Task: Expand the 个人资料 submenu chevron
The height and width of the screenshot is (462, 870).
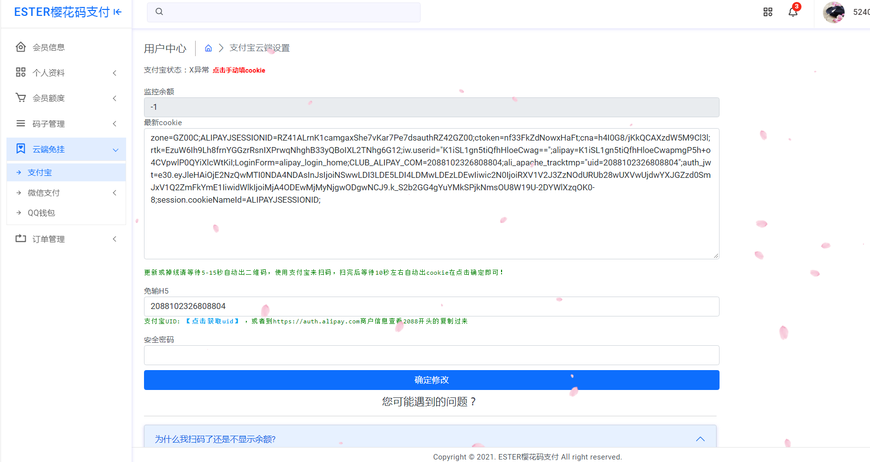Action: point(115,73)
